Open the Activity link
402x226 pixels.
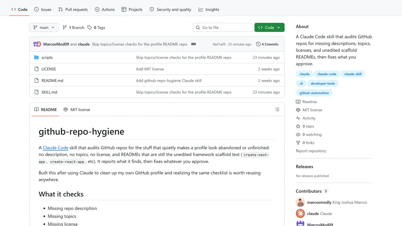(306, 118)
